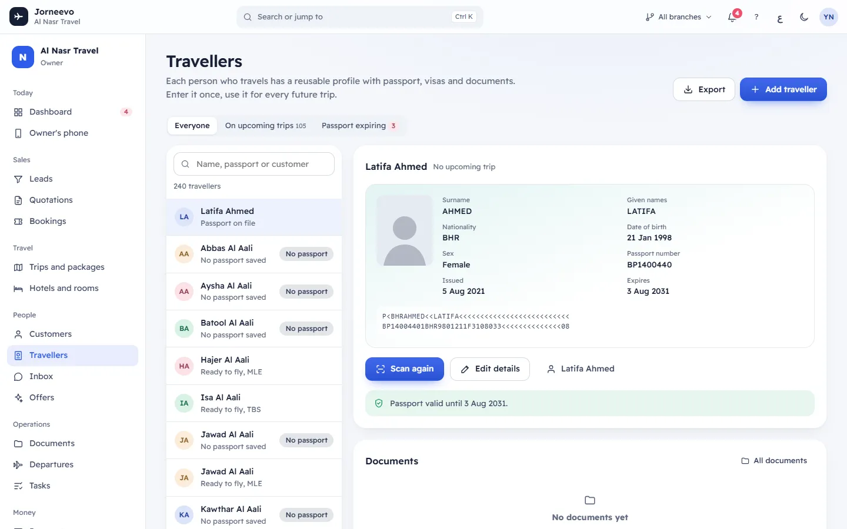Open Leads from the sidebar

73,179
